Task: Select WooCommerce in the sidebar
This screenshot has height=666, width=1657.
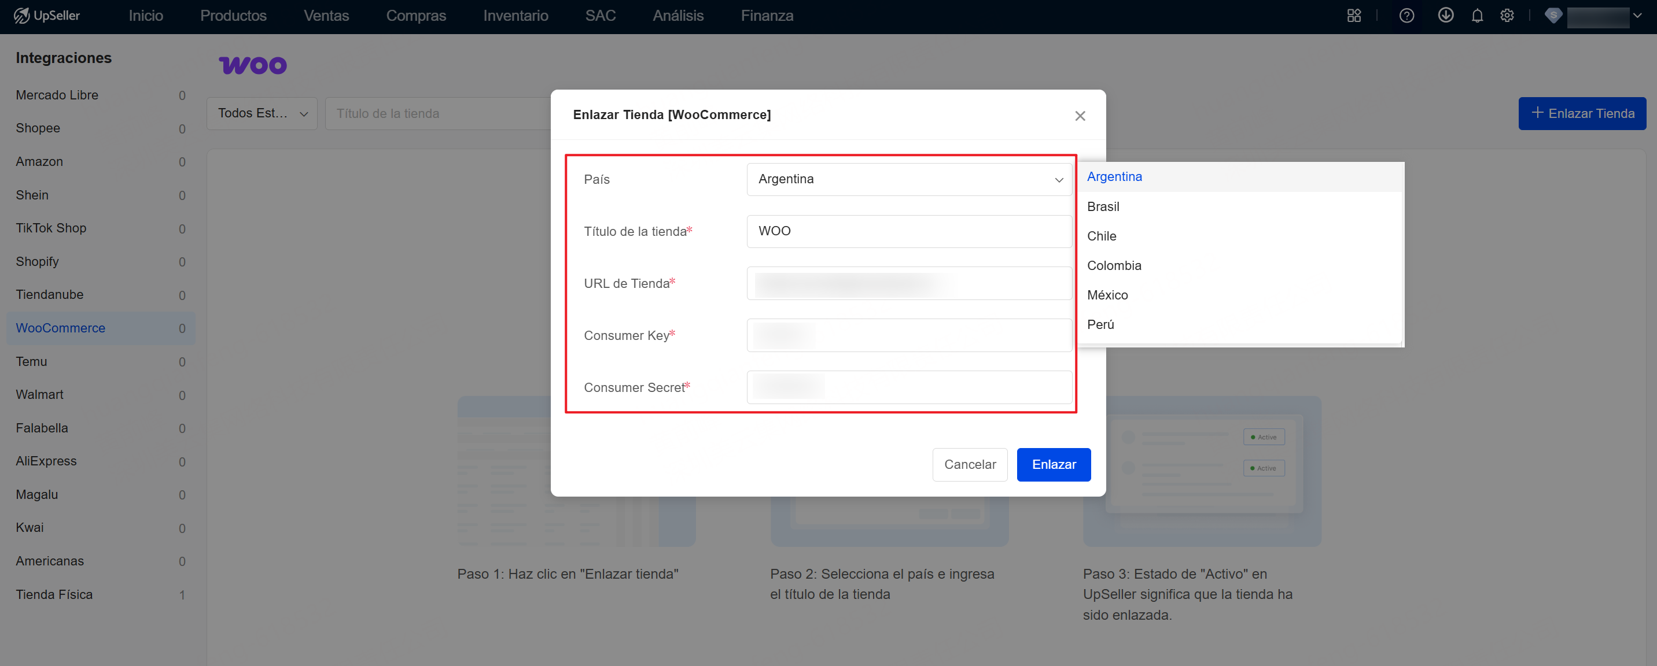Action: pos(101,328)
